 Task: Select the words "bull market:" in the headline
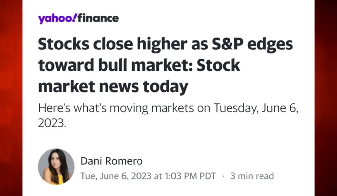pyautogui.click(x=145, y=65)
